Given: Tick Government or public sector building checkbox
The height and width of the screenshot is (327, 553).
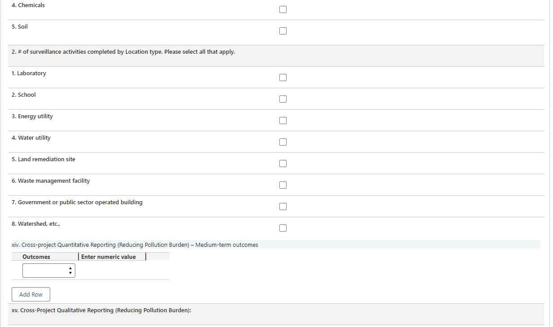Looking at the screenshot, I should (x=283, y=207).
